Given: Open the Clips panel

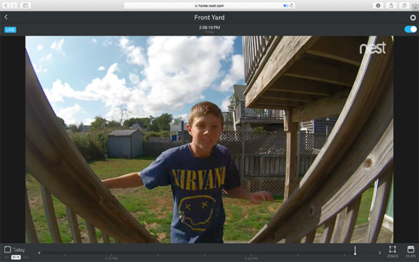Looking at the screenshot, I should coord(411,252).
